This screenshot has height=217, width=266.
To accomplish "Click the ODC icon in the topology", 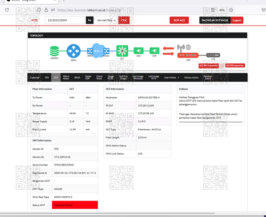I will coord(138,51).
